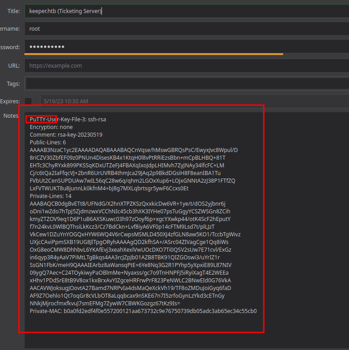
Task: Click the key line starting VkCew1DZuYnYOGQx
Action: (135, 235)
